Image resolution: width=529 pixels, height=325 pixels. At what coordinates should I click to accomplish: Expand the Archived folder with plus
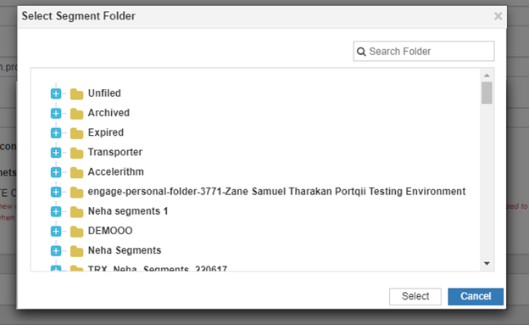pos(56,113)
